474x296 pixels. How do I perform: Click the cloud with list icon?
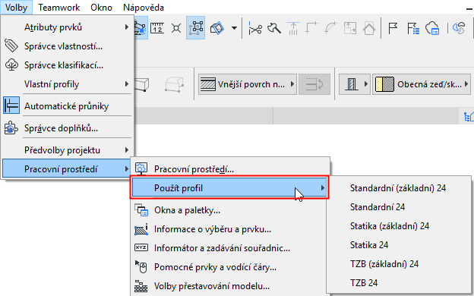point(432,28)
